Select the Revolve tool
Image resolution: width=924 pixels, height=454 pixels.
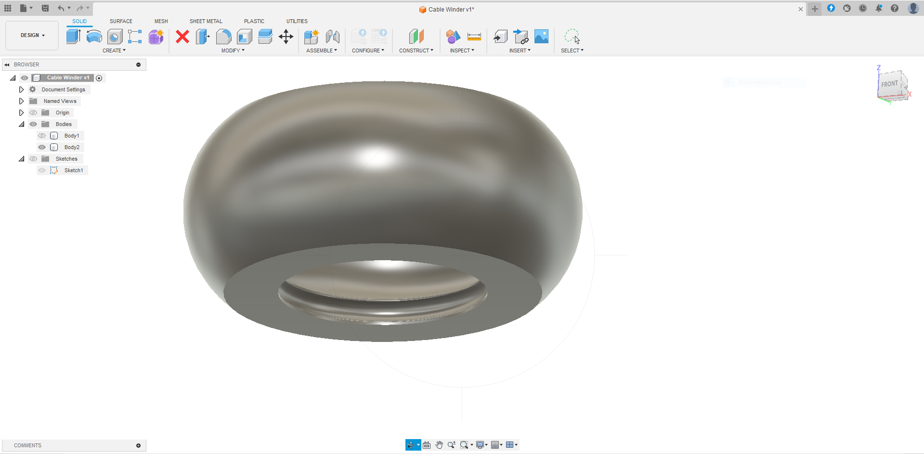click(x=94, y=37)
